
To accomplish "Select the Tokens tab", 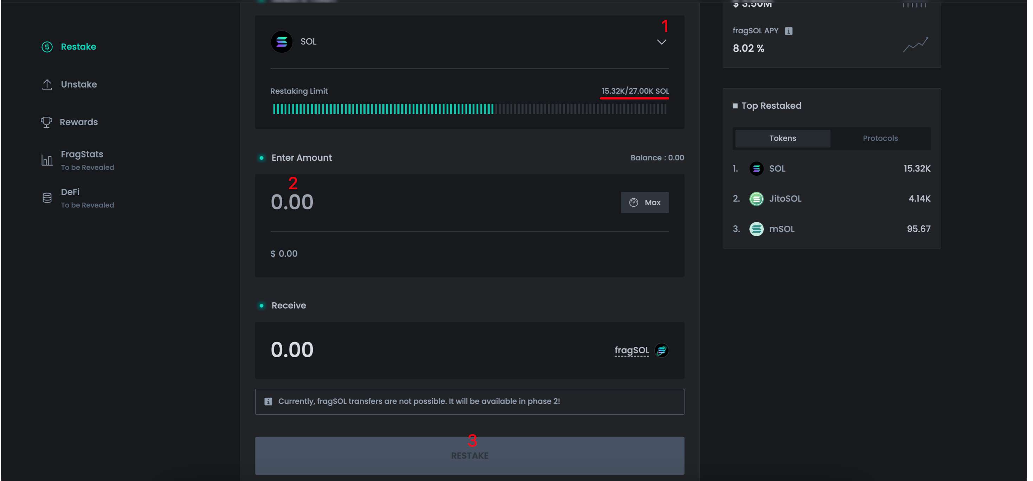I will [x=782, y=139].
